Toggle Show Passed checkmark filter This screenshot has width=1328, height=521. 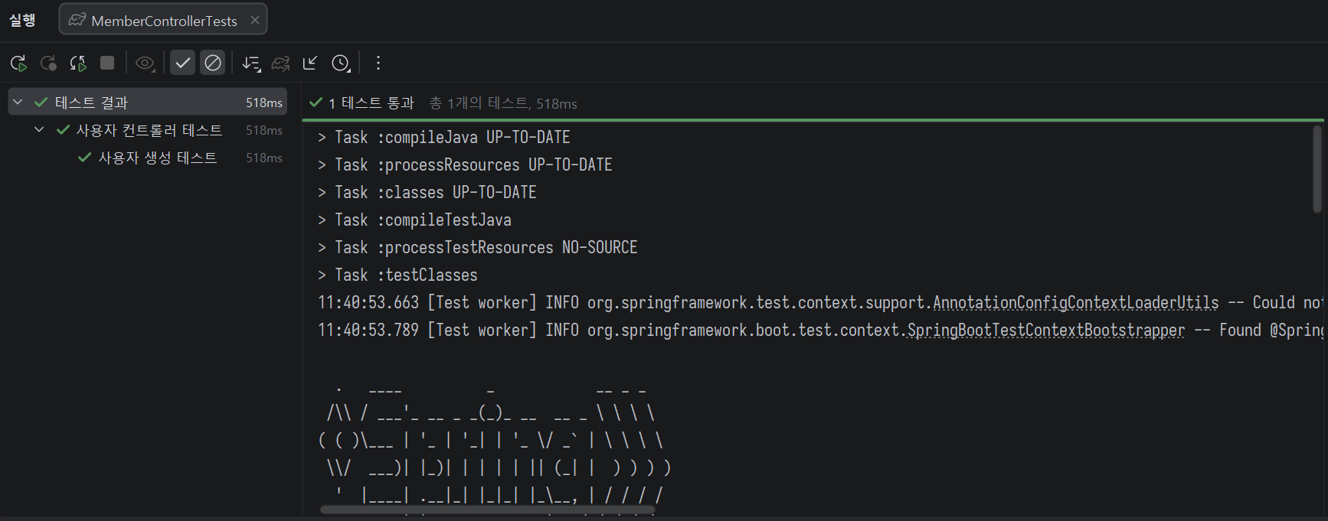pos(182,63)
